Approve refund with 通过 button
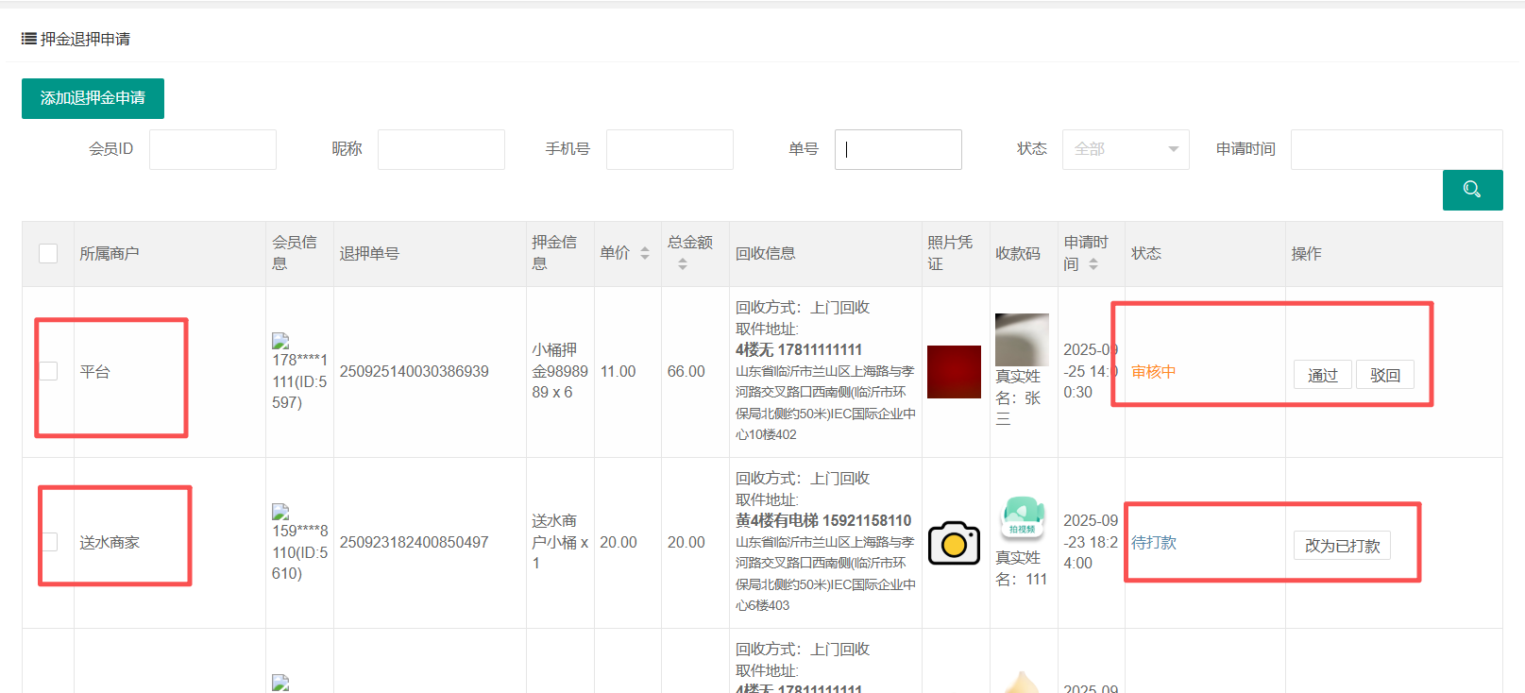 click(x=1322, y=375)
